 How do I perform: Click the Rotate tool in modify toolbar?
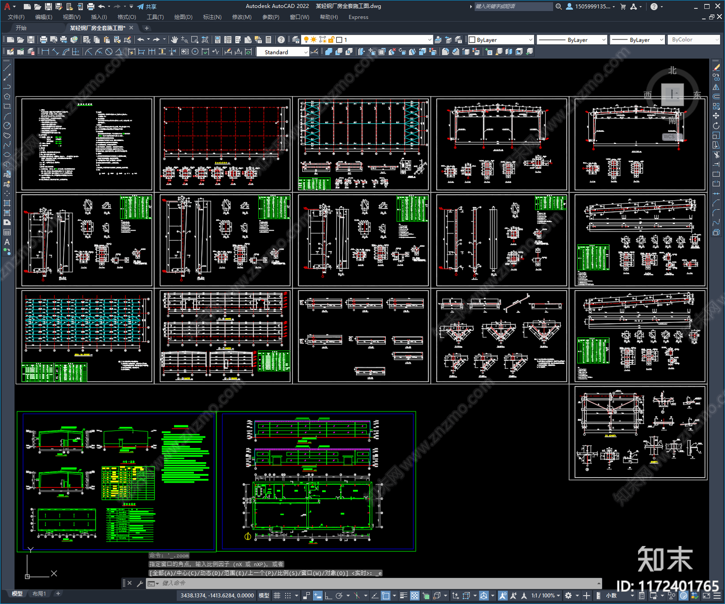pyautogui.click(x=716, y=126)
